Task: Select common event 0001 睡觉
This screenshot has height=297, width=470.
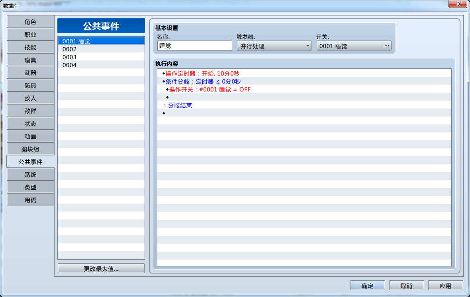Action: tap(101, 41)
